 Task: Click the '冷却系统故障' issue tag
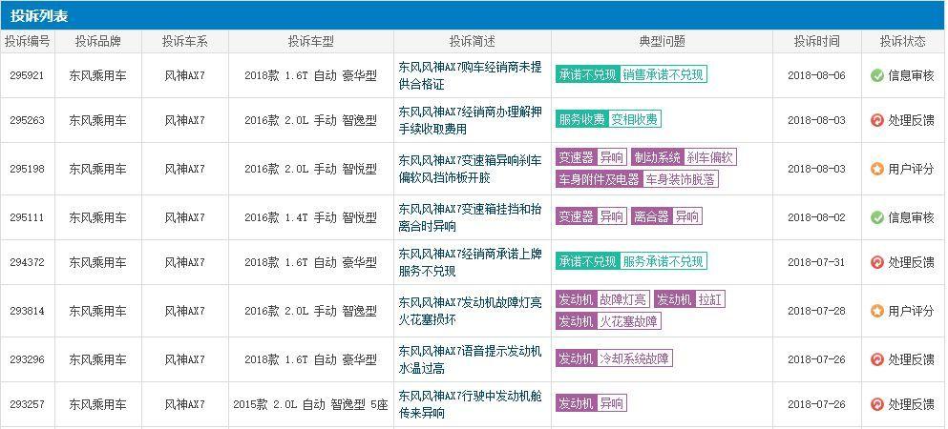tap(634, 358)
